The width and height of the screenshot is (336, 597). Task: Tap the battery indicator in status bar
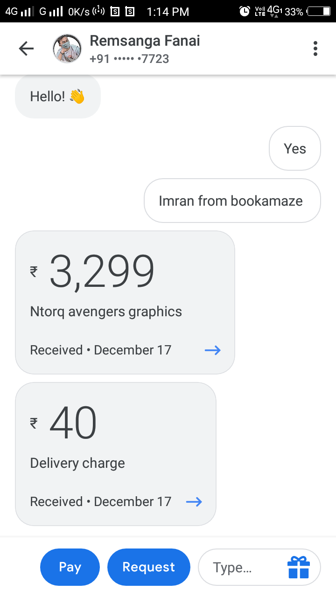pyautogui.click(x=319, y=12)
